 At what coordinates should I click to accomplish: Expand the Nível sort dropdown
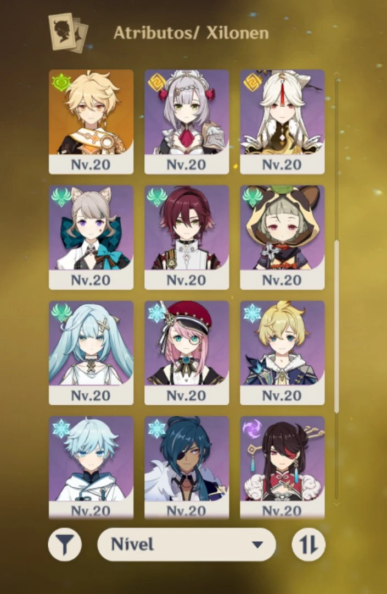tap(187, 544)
